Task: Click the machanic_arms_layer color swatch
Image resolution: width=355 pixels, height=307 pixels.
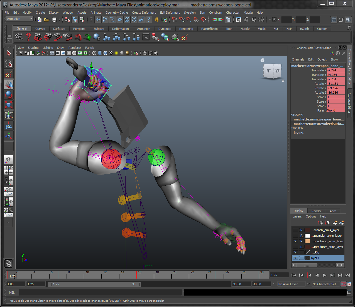Action: 308,241
